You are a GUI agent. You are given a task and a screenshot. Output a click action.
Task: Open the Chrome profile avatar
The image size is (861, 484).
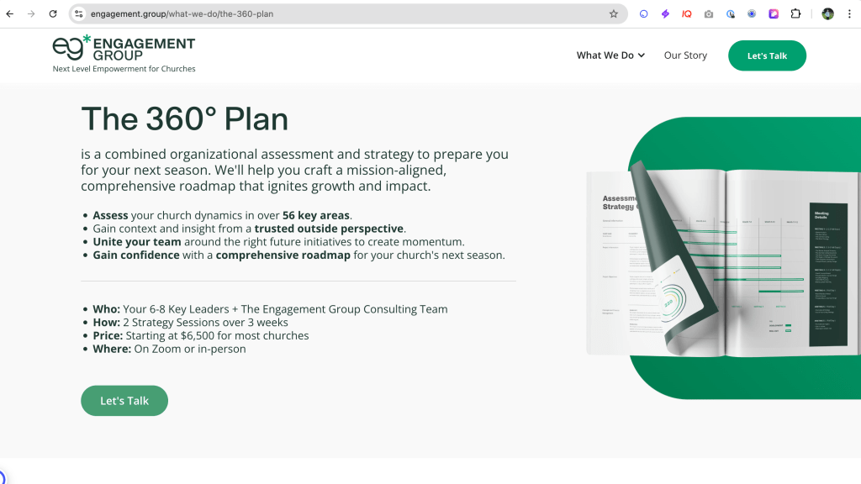point(827,14)
